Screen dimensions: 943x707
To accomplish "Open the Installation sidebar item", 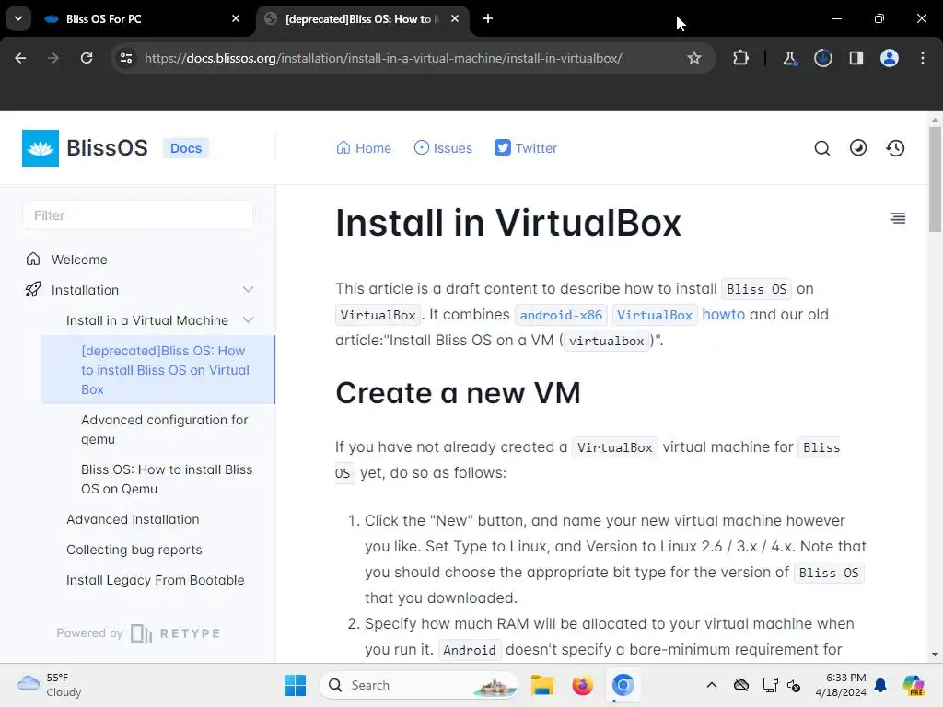I will (x=85, y=290).
